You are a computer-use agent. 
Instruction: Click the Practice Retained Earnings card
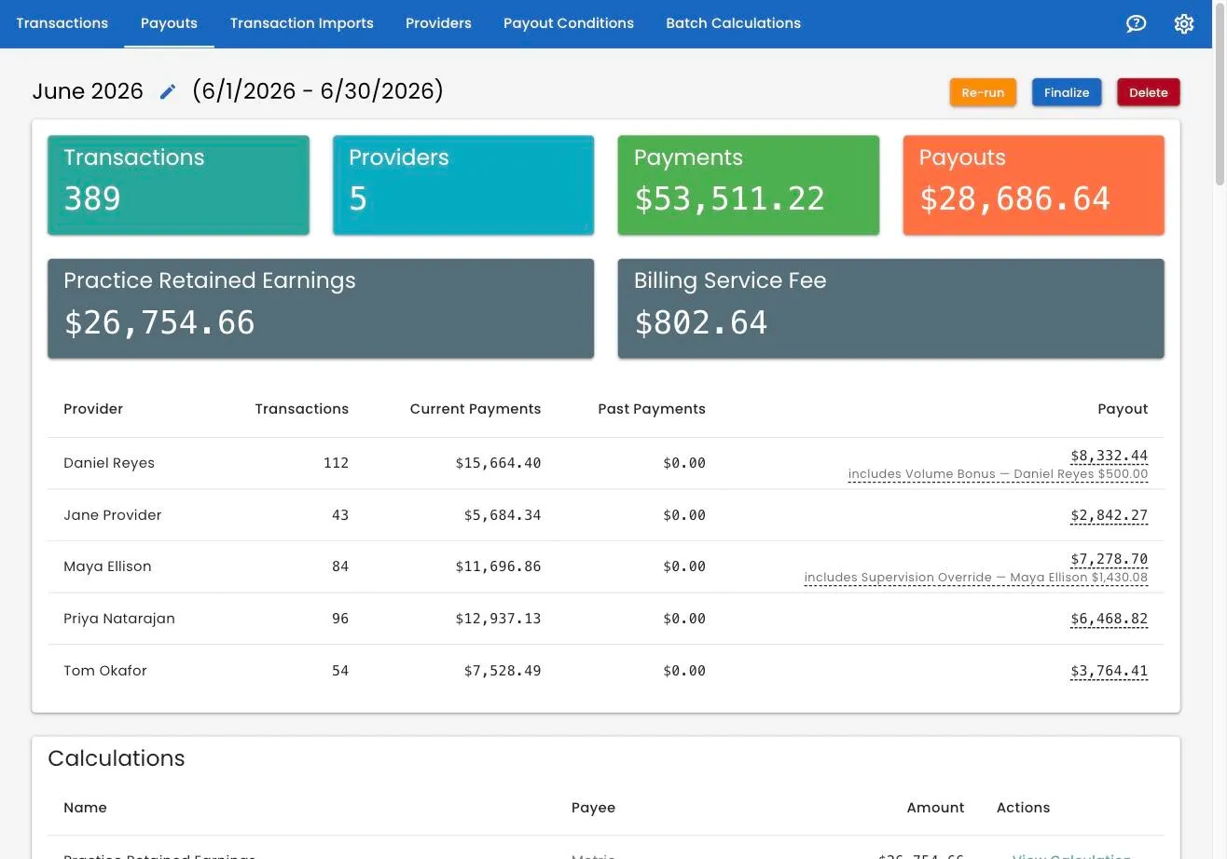tap(321, 308)
